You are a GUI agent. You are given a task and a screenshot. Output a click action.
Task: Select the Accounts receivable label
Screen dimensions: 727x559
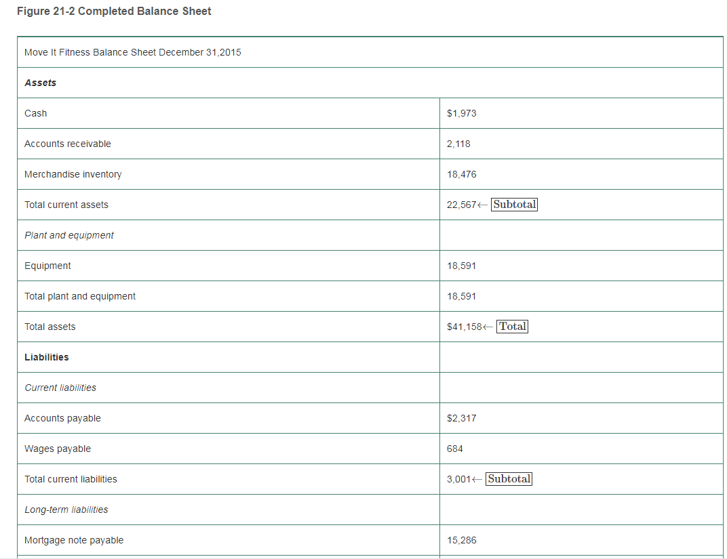click(x=68, y=144)
